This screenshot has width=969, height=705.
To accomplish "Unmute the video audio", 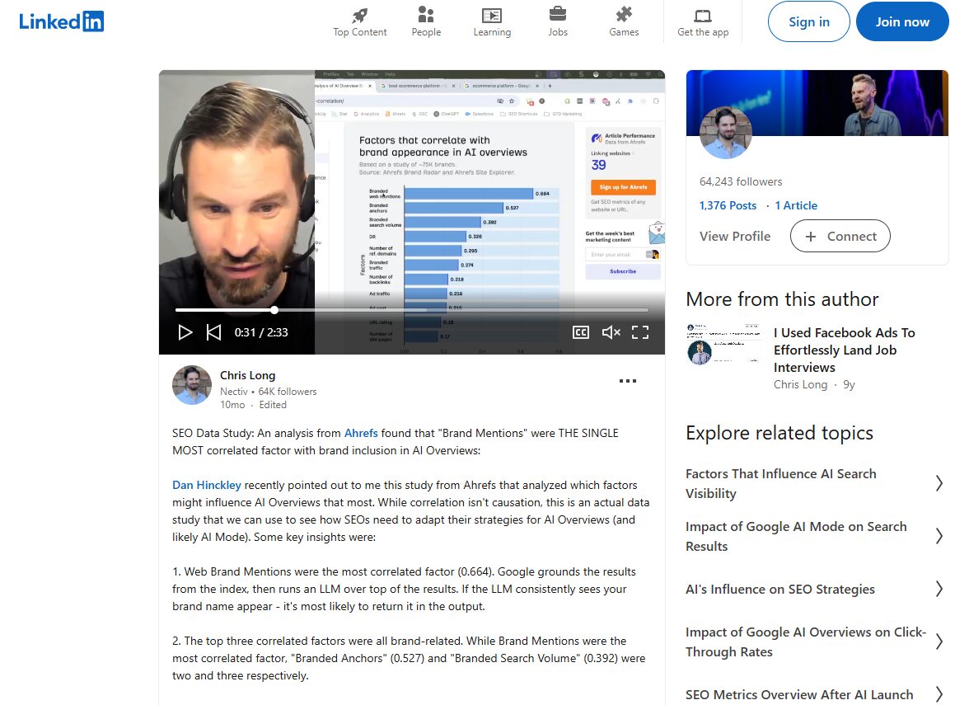I will click(611, 331).
